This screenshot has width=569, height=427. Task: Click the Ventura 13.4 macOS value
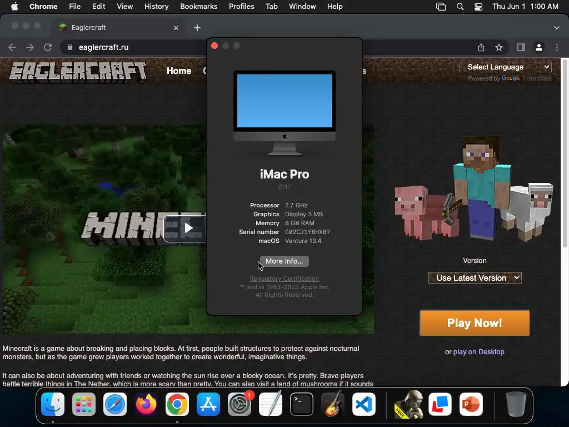click(303, 241)
